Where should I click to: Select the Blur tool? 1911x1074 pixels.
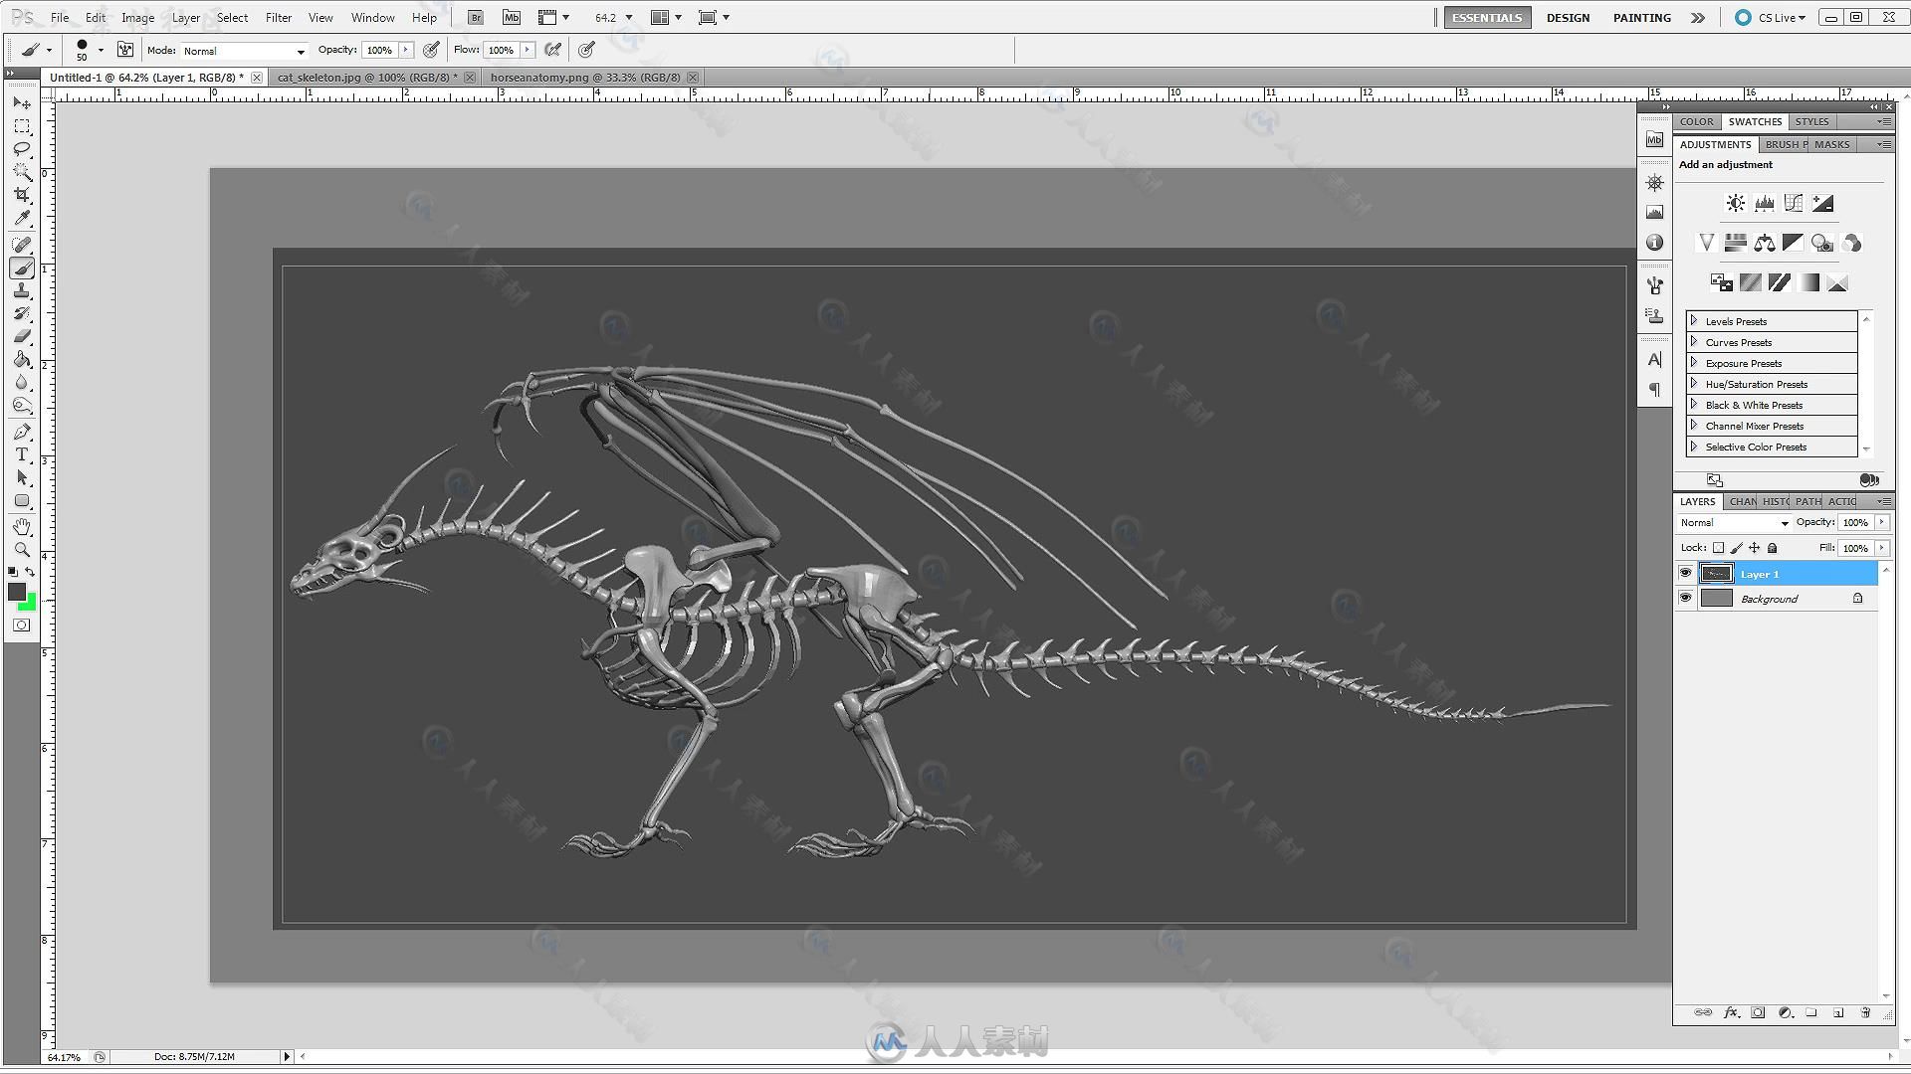click(x=22, y=383)
